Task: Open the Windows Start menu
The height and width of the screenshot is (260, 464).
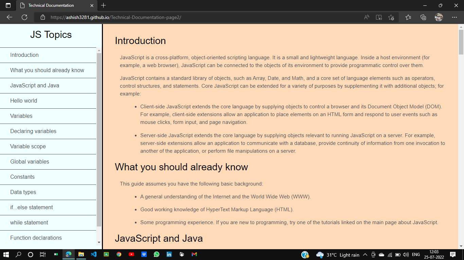Action: click(6, 254)
